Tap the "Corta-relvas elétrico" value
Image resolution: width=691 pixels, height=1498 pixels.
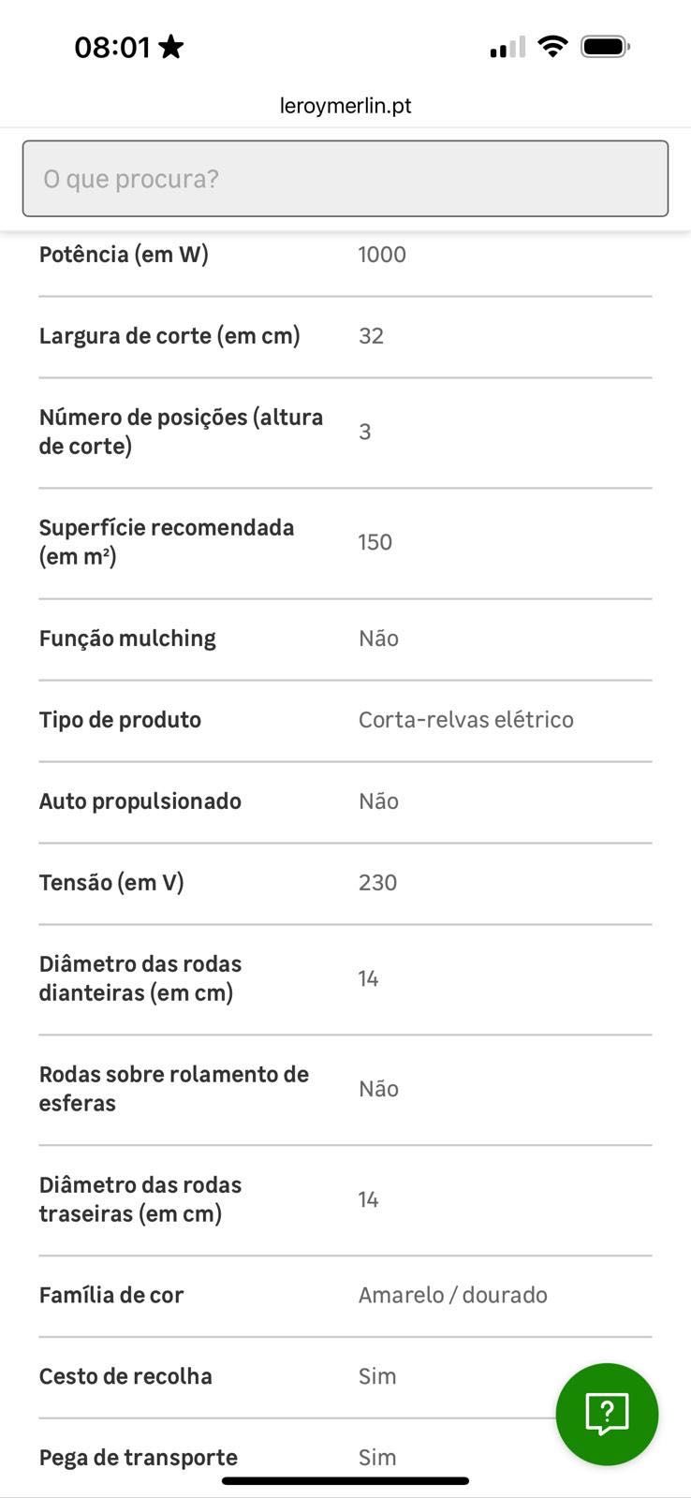pyautogui.click(x=466, y=720)
